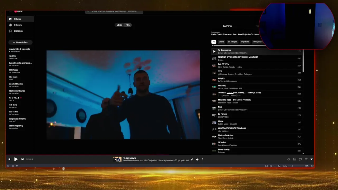Play Ta dziewczyna in queue
Image resolution: width=338 pixels, height=190 pixels.
(x=214, y=51)
